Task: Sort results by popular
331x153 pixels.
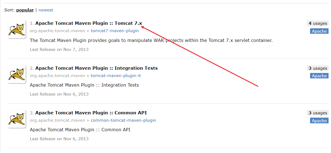Action: (25, 10)
